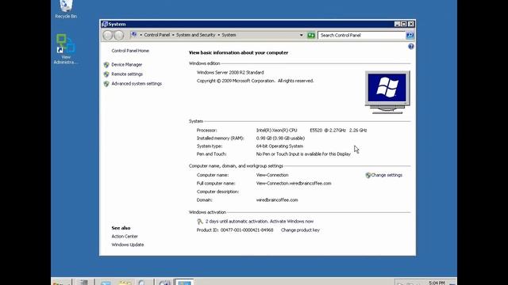The height and width of the screenshot is (285, 508).
Task: Select System and Security in the breadcrumb
Action: (196, 35)
